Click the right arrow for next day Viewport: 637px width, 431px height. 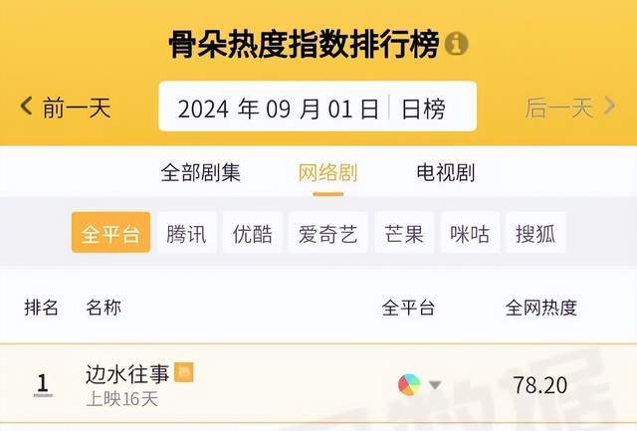click(610, 106)
